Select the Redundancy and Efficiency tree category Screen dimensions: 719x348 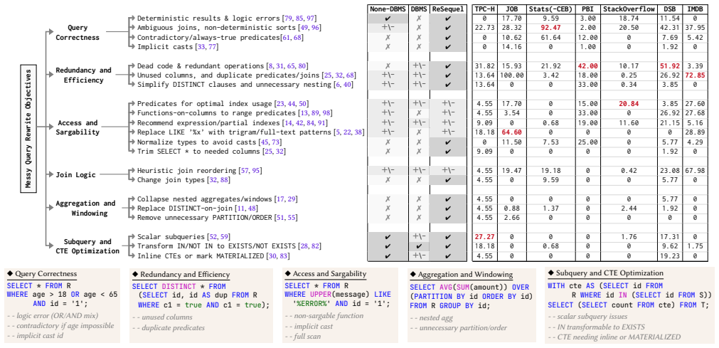(x=83, y=75)
